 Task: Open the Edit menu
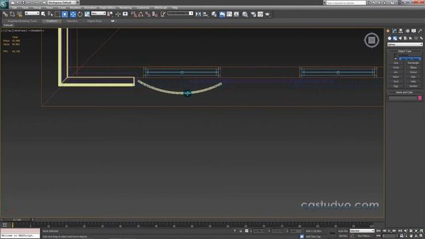tap(15, 8)
